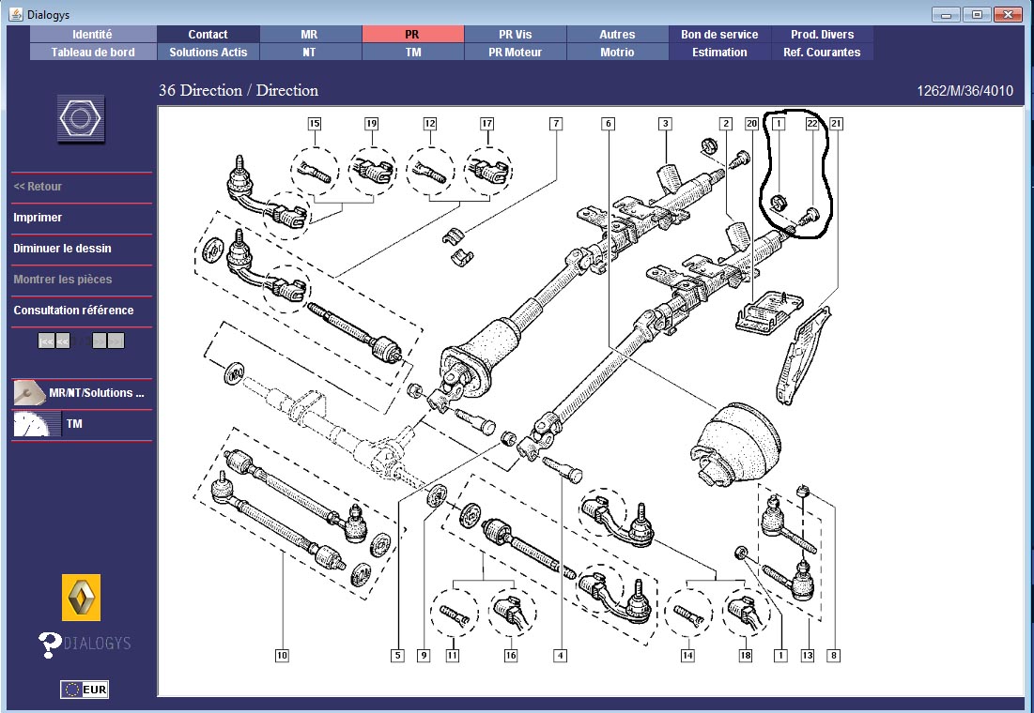The image size is (1034, 713).
Task: Click Imprimer to print the diagram
Action: (x=38, y=218)
